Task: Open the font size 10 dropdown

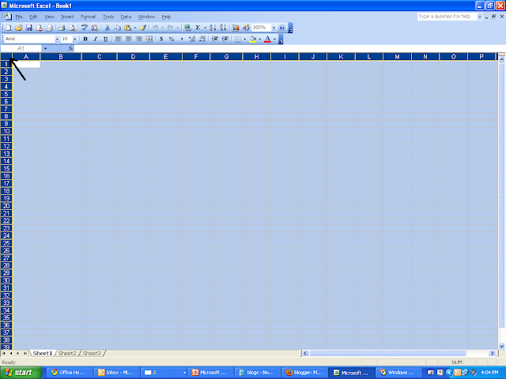Action: point(75,39)
